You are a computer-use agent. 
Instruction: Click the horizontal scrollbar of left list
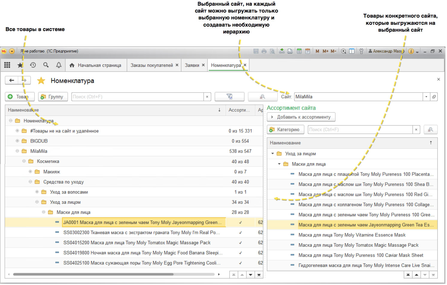93,274
